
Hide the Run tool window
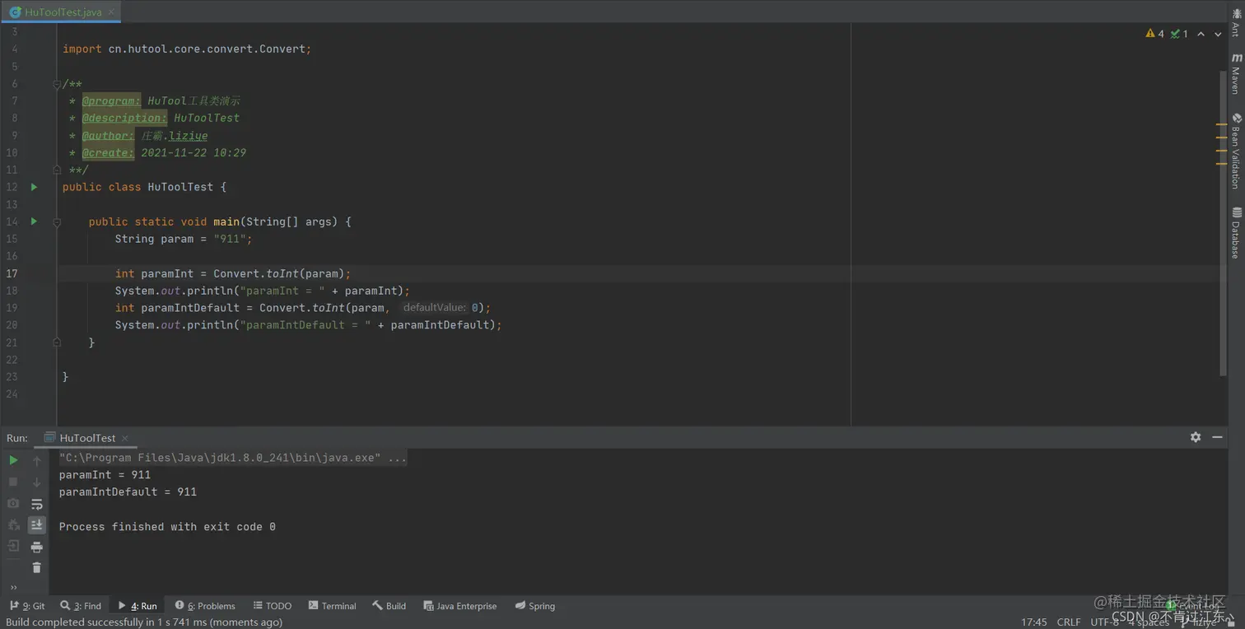coord(1218,437)
